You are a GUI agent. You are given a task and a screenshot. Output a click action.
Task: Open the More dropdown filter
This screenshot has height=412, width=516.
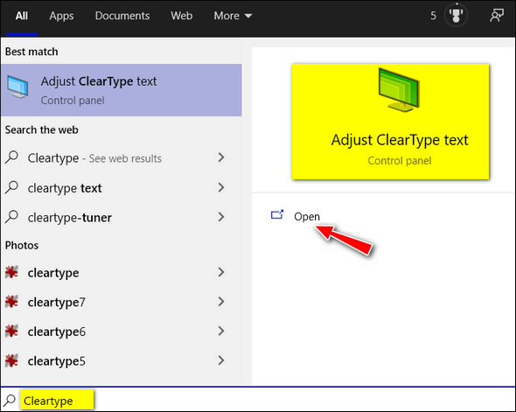[x=233, y=16]
